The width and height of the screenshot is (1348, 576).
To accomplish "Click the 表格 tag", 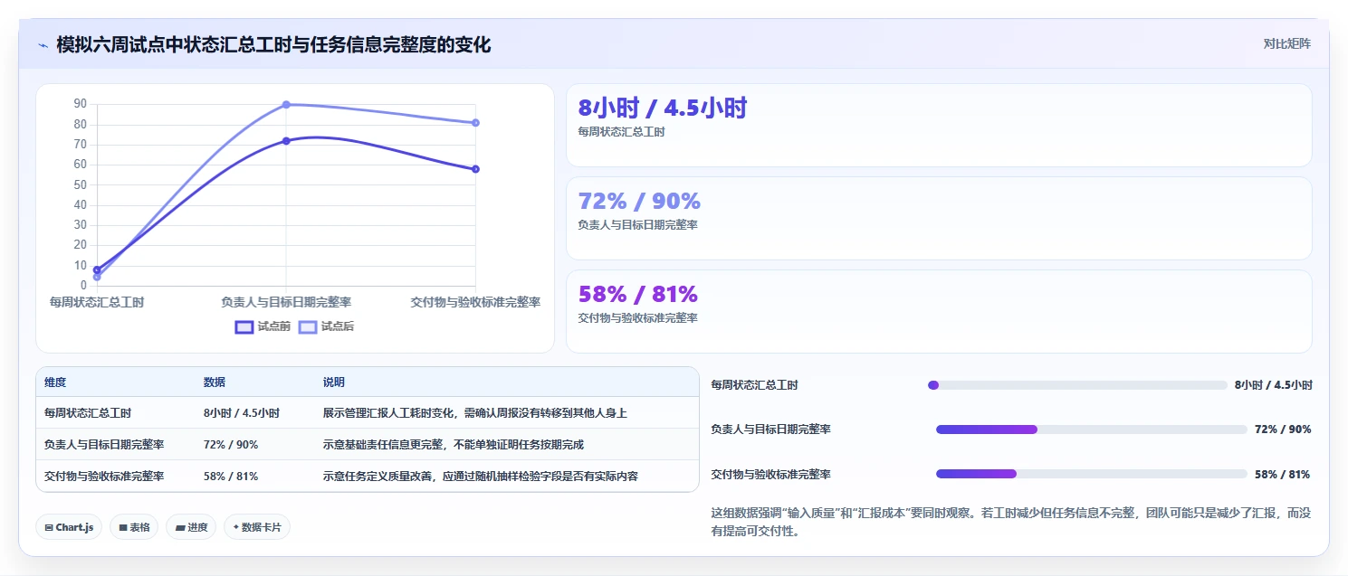I will click(134, 527).
